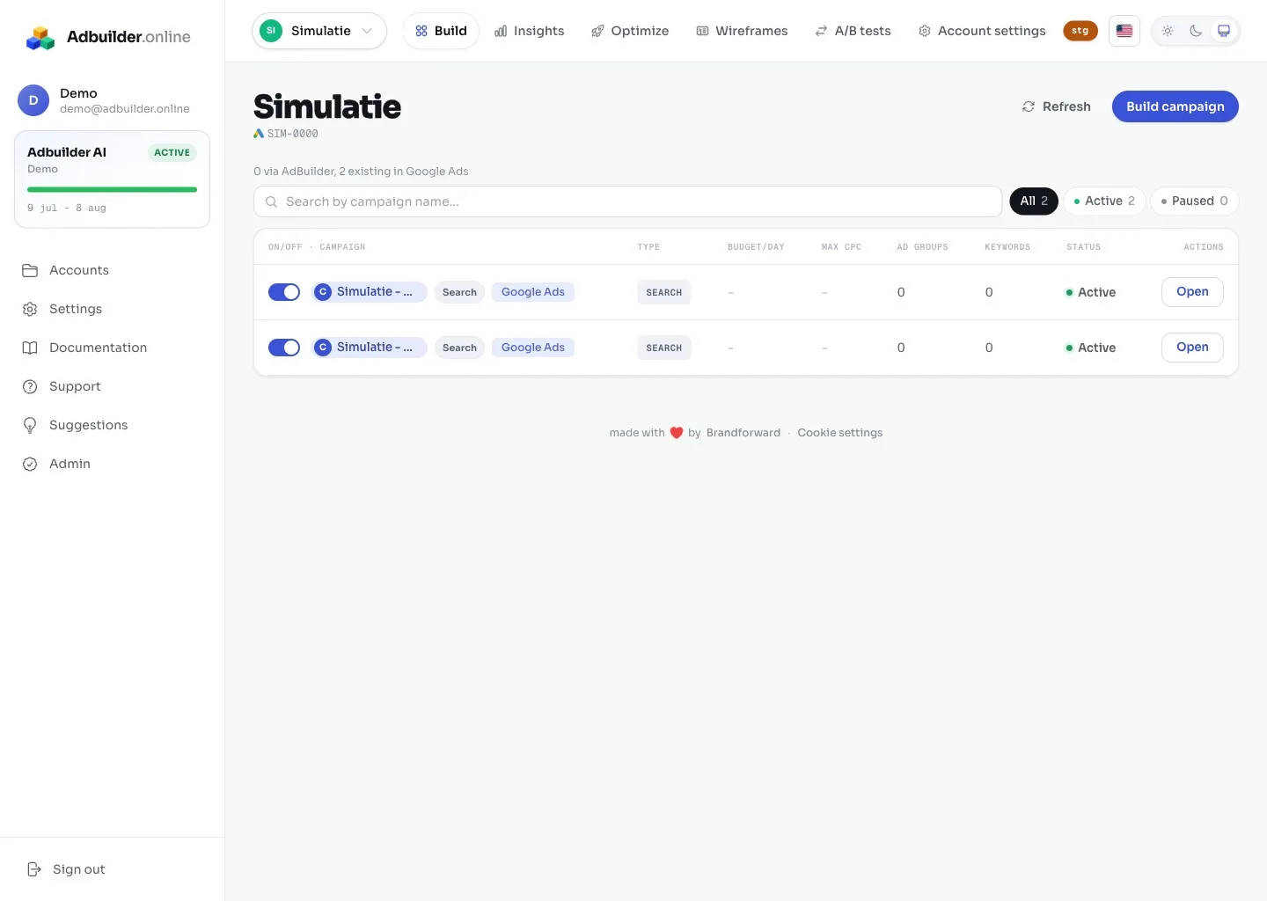
Task: Switch to dark theme moon icon
Action: [1196, 31]
